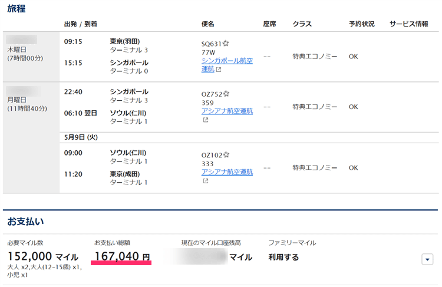Click the 予約状況 column header

[361, 24]
